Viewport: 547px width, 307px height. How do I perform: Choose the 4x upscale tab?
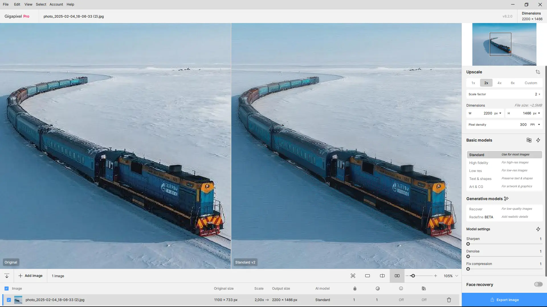pyautogui.click(x=499, y=83)
